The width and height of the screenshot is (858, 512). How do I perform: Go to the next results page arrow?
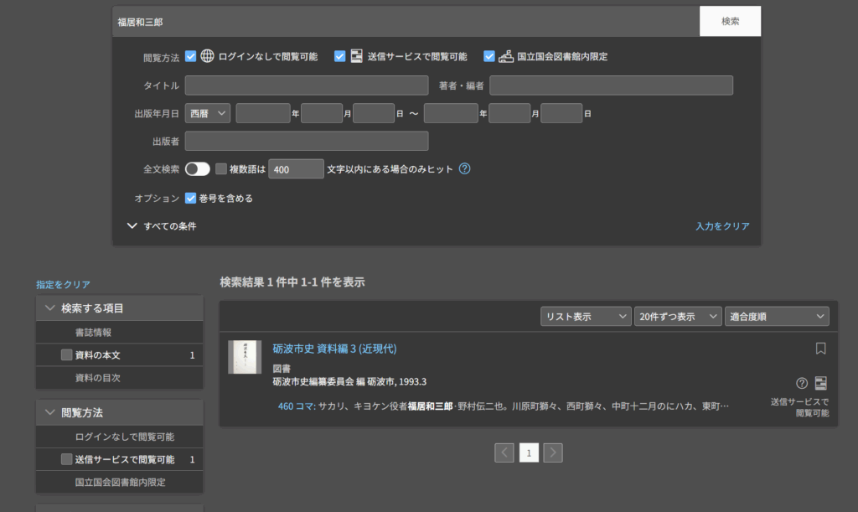click(553, 453)
